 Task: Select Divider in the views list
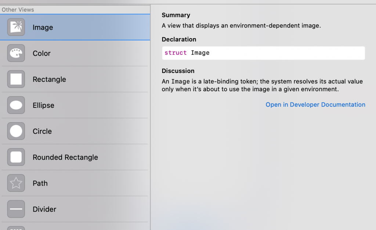pyautogui.click(x=44, y=209)
